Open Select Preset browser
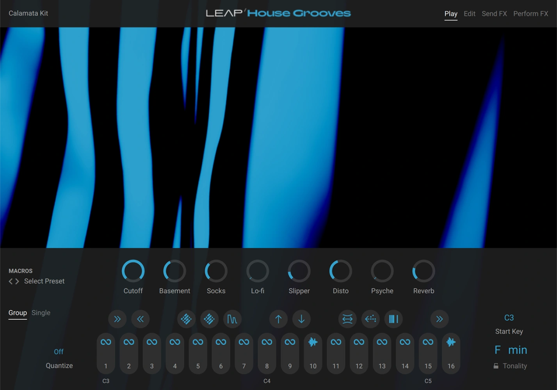This screenshot has height=390, width=557. [44, 281]
